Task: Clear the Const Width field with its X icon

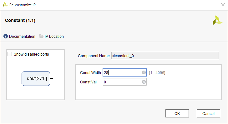Action: click(144, 72)
